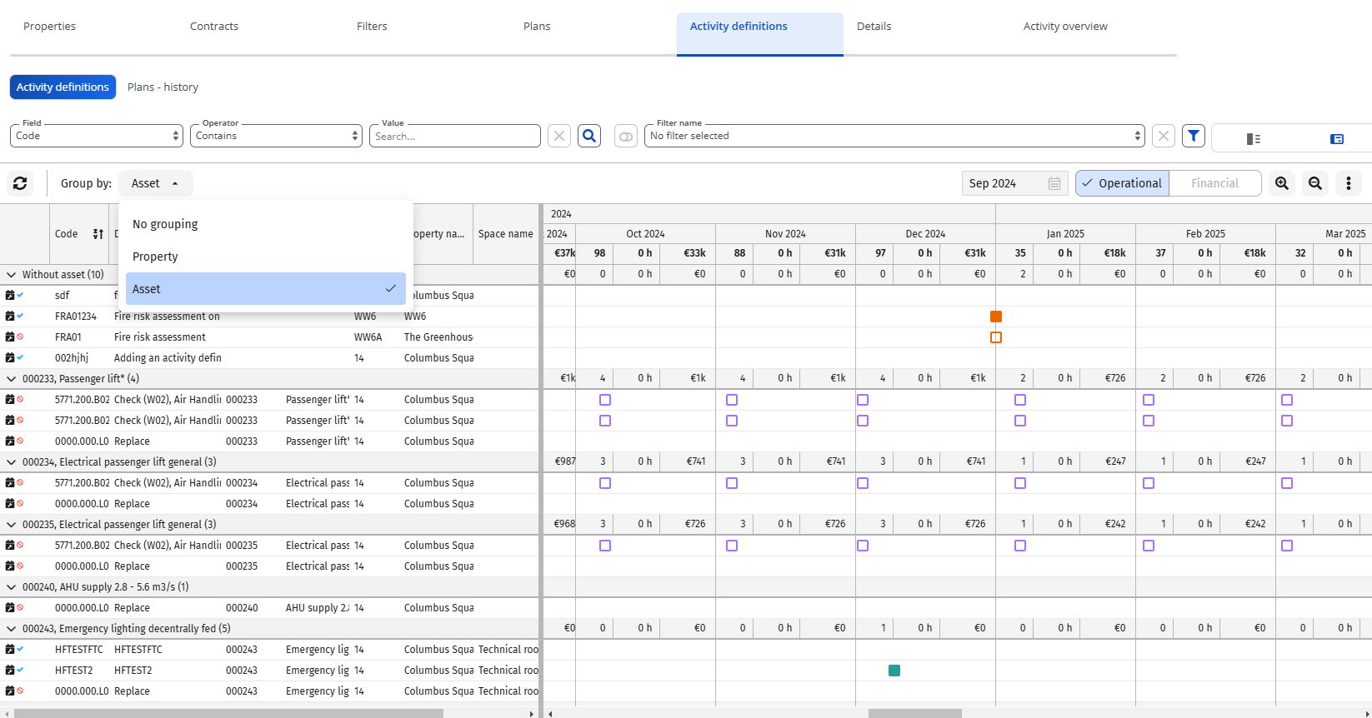The image size is (1372, 718).
Task: Click timeline scrollbar left arrow
Action: click(x=550, y=714)
